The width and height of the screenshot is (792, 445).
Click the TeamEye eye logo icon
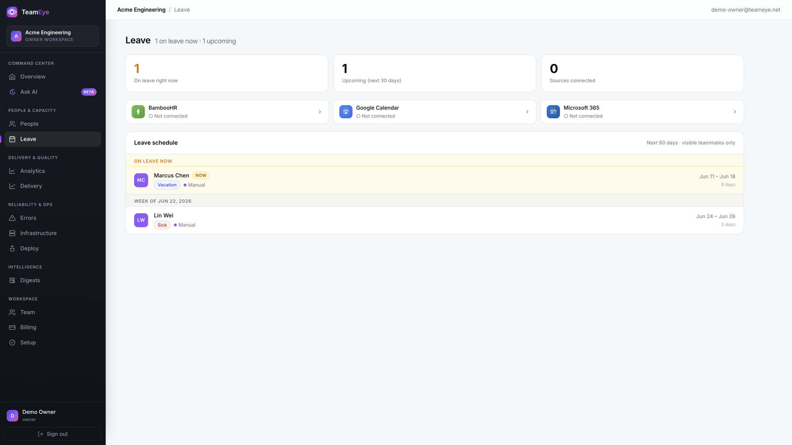(12, 12)
